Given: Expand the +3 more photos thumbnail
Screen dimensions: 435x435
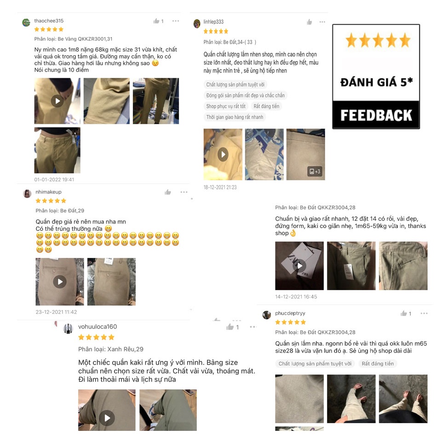Looking at the screenshot, I should point(306,155).
